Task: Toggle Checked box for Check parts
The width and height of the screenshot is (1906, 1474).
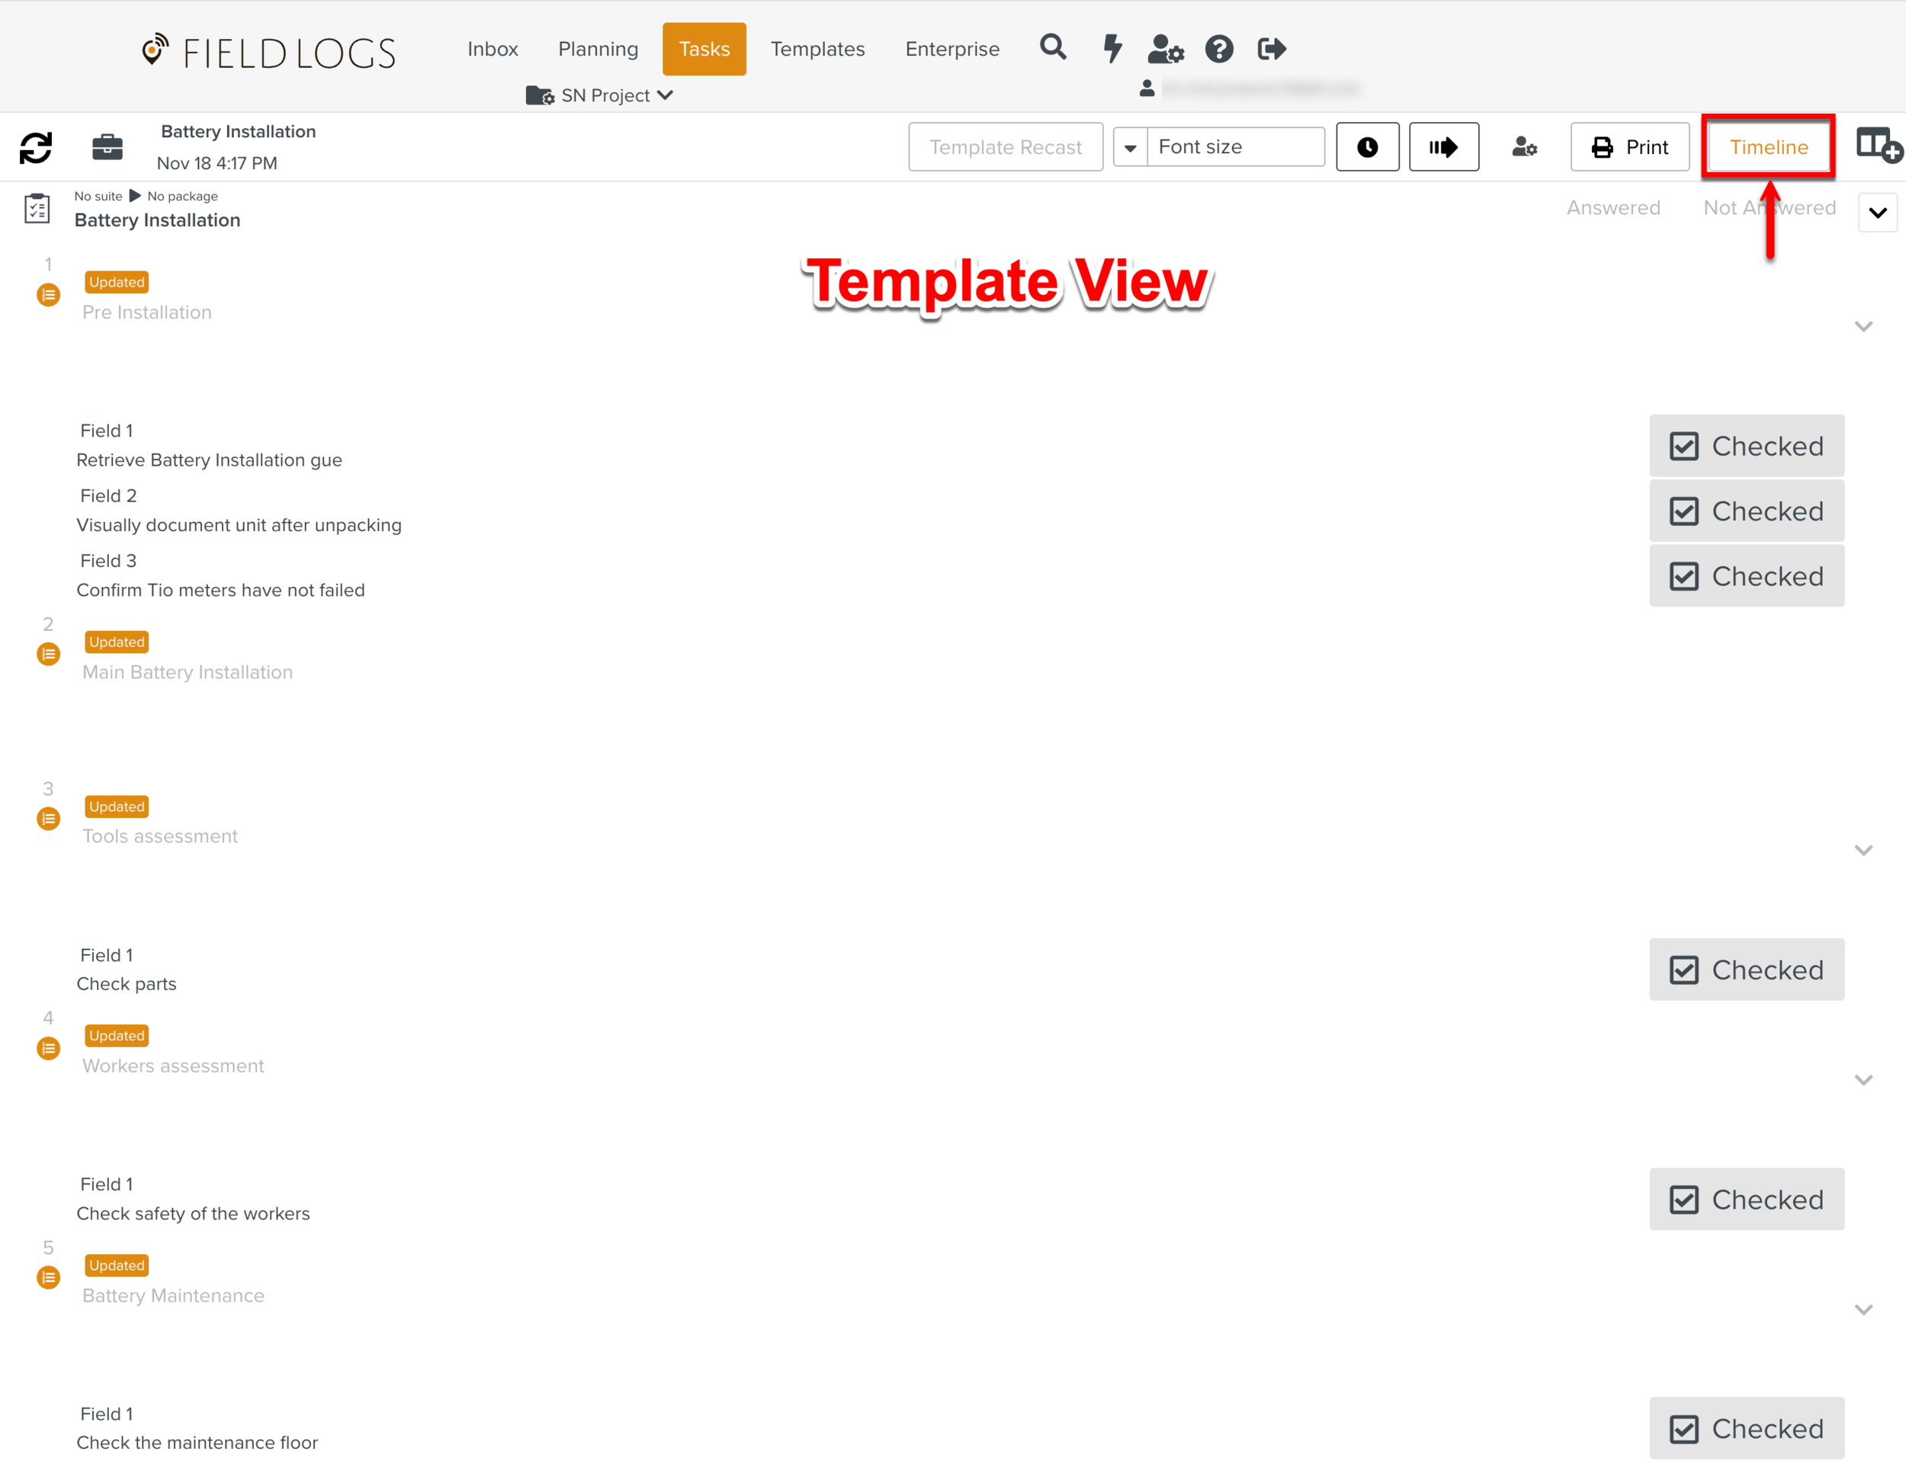Action: [1745, 969]
